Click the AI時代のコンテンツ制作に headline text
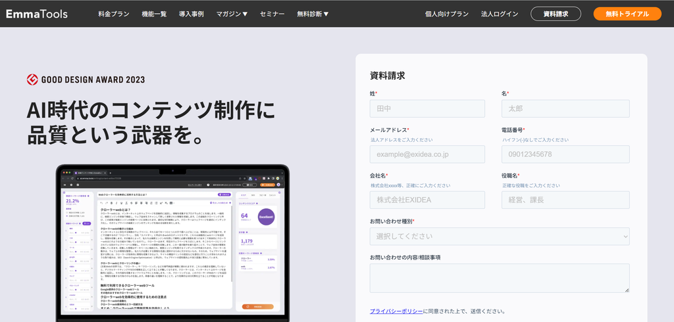 151,110
